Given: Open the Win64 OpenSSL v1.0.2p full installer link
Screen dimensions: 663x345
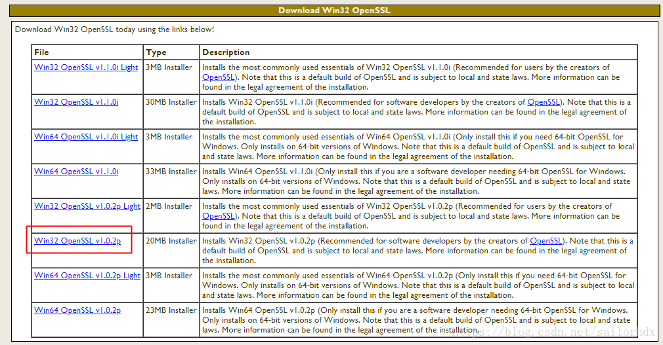Looking at the screenshot, I should click(77, 310).
